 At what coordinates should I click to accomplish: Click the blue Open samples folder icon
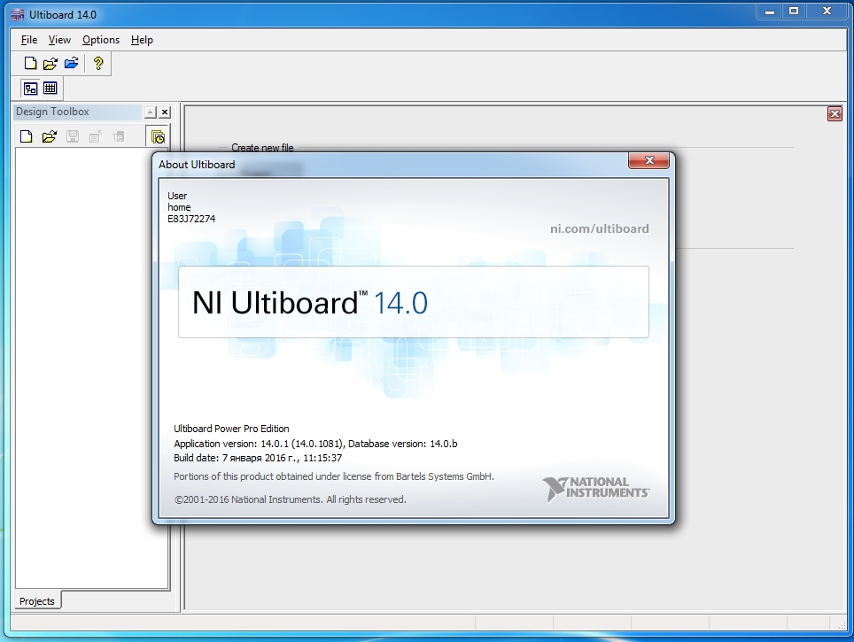72,63
